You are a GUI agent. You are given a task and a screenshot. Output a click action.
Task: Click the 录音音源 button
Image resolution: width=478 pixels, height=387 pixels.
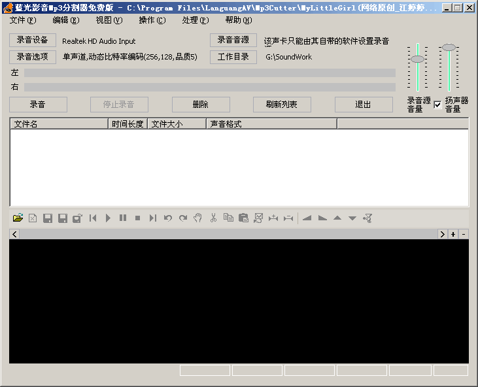(x=233, y=40)
